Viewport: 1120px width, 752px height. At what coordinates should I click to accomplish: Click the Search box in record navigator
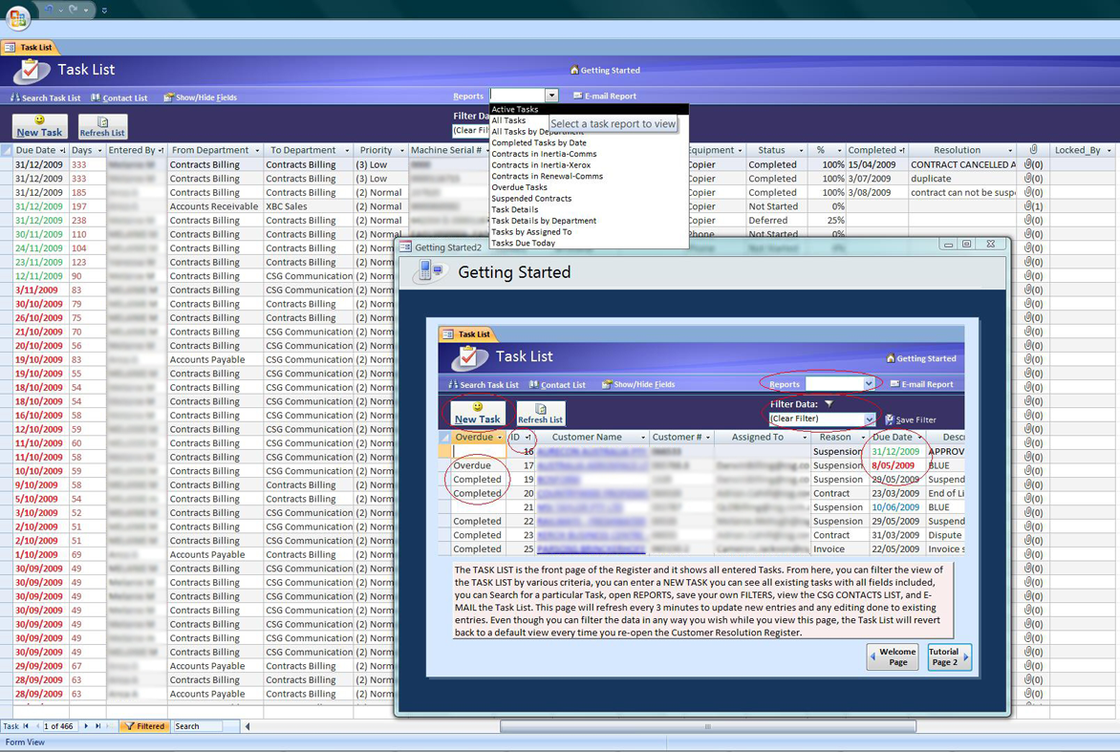click(196, 726)
